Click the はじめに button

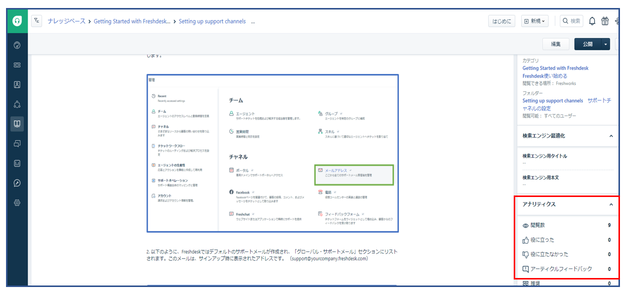[x=502, y=21]
